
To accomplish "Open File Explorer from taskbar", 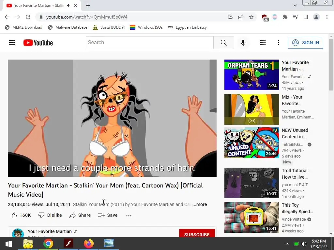I will [28, 243].
